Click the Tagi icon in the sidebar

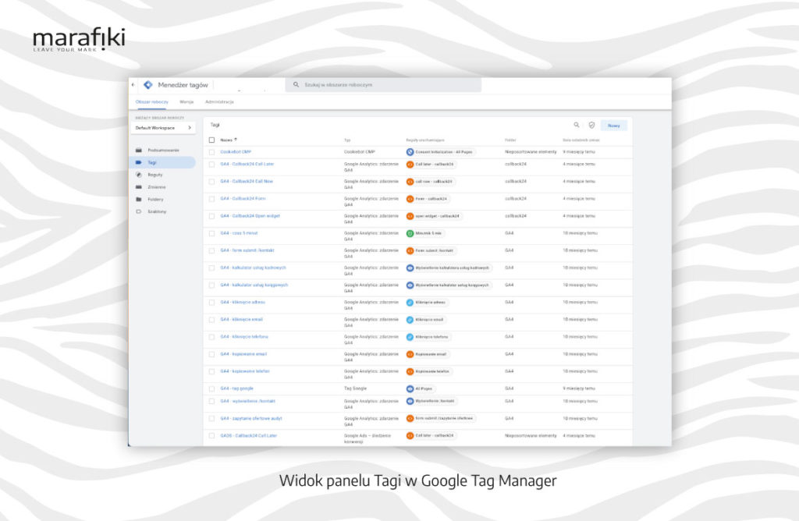(139, 162)
